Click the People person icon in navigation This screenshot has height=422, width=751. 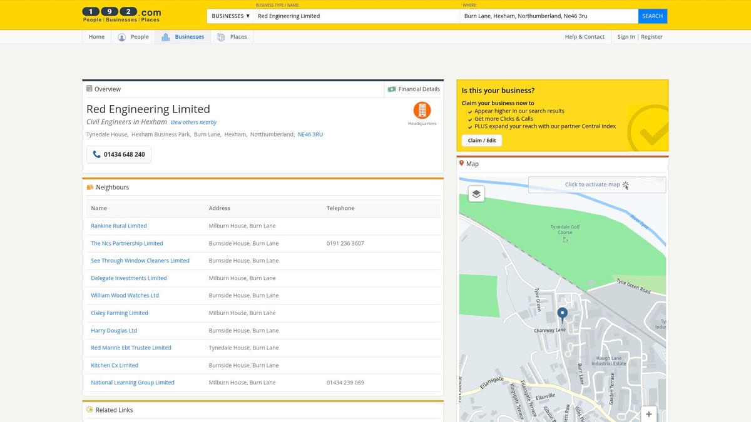pyautogui.click(x=122, y=37)
